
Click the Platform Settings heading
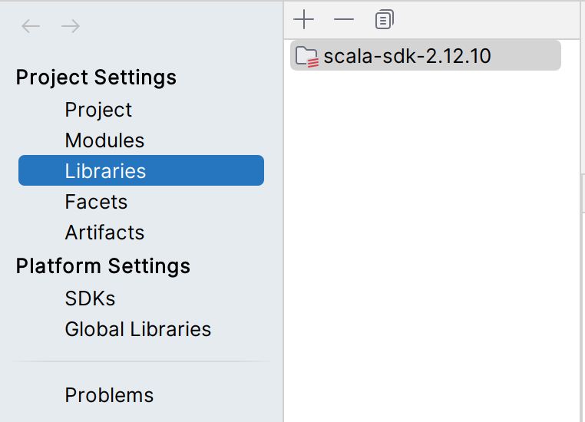click(x=103, y=266)
